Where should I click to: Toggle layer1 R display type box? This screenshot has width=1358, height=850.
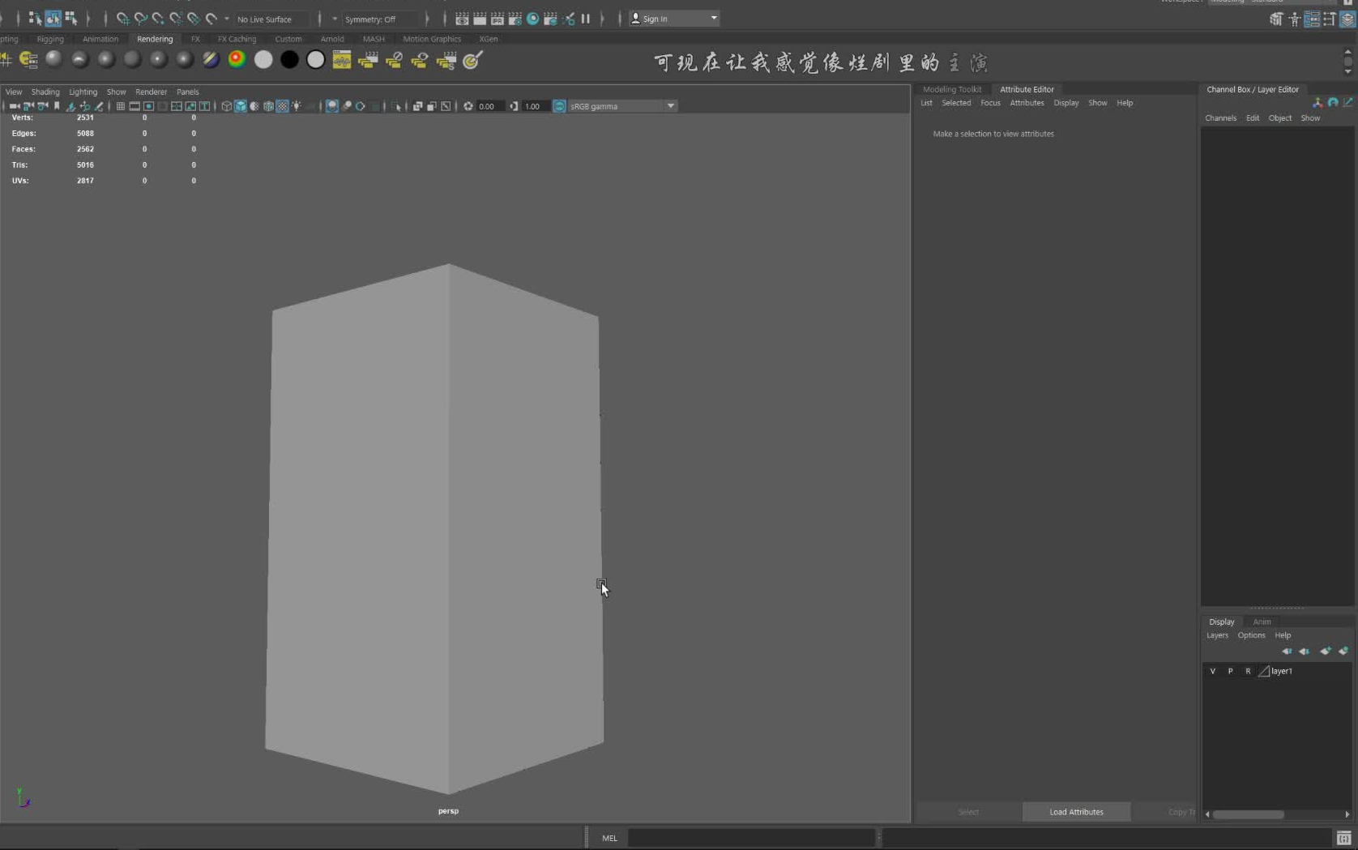[1248, 671]
